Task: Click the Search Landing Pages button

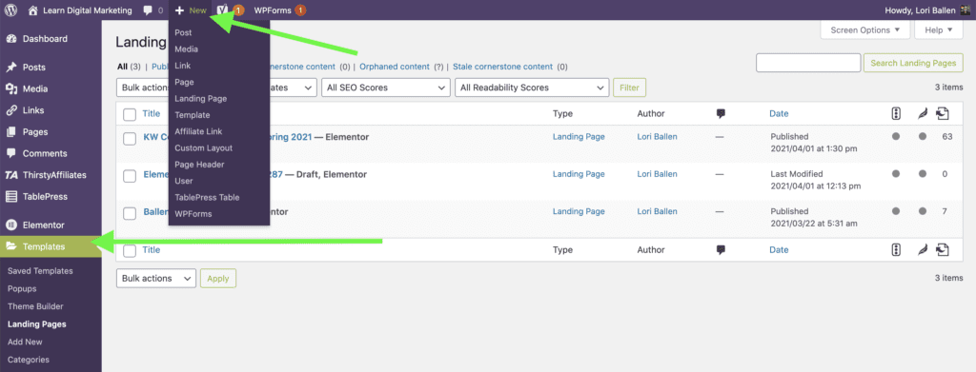Action: pos(913,63)
